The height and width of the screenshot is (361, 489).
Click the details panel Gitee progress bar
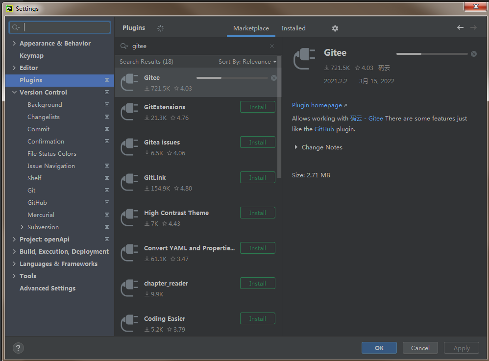coord(432,54)
